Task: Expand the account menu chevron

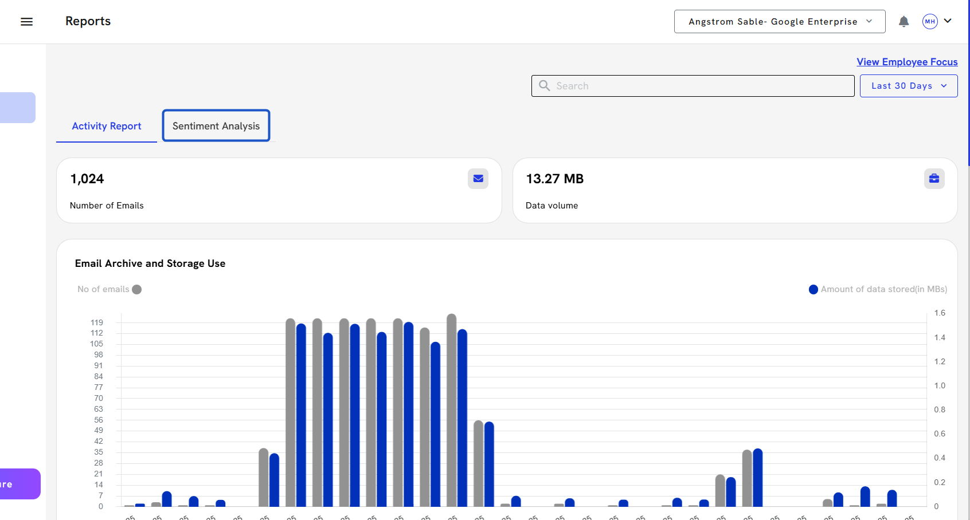Action: 948,21
